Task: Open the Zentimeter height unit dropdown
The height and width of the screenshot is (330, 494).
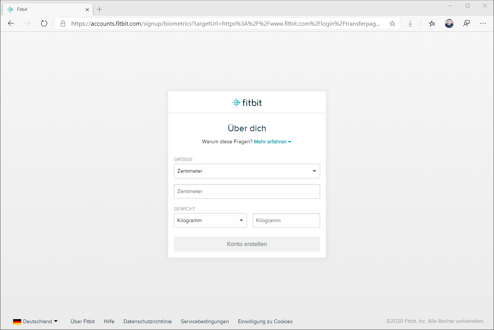Action: [x=247, y=171]
